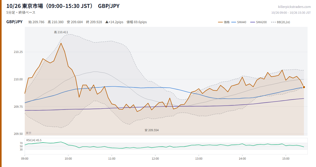
Task: Click the 209.50 price axis label
Action: [x=18, y=134]
